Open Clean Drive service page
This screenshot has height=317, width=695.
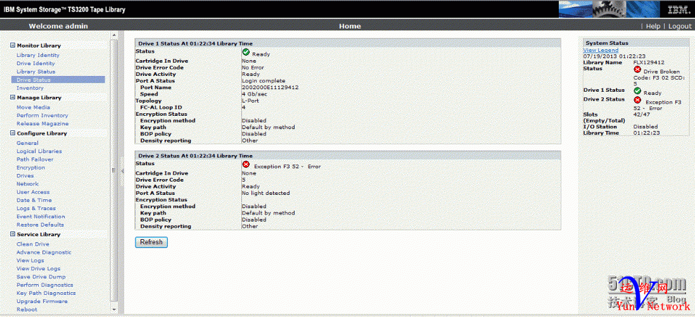(33, 244)
